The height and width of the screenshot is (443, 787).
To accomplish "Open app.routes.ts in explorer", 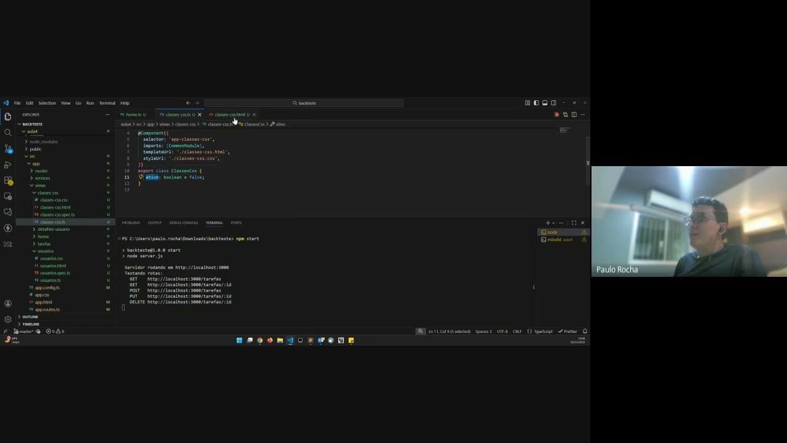I will [65, 309].
